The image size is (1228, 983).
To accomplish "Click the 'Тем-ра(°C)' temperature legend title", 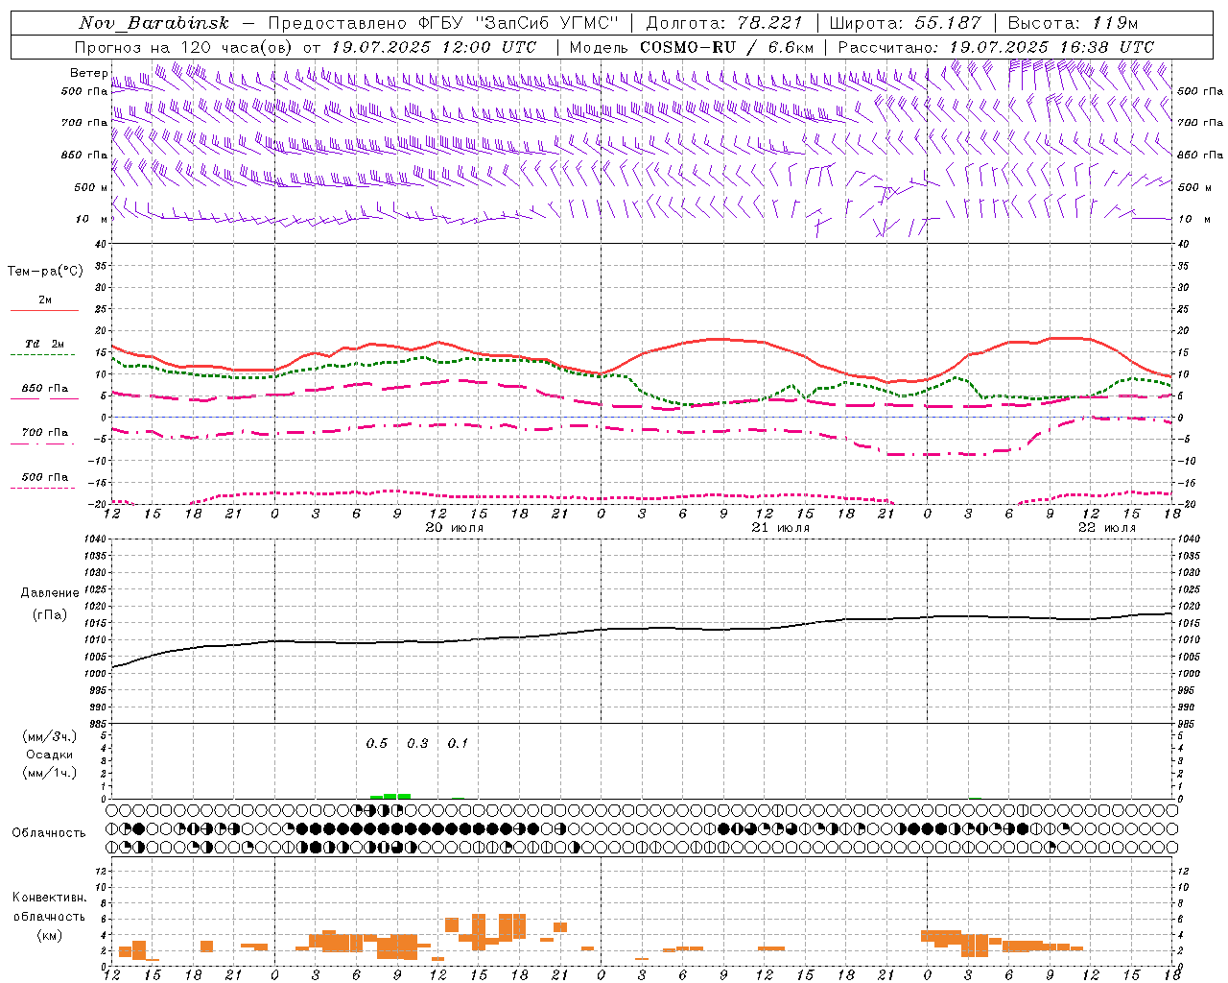I will click(45, 272).
